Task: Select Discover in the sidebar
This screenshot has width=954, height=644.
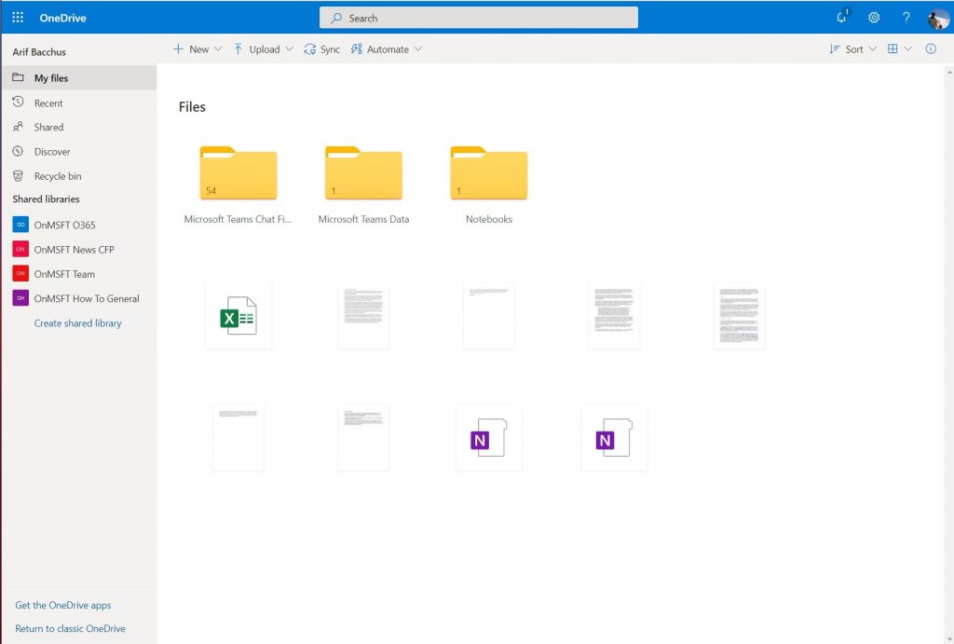Action: pos(79,152)
